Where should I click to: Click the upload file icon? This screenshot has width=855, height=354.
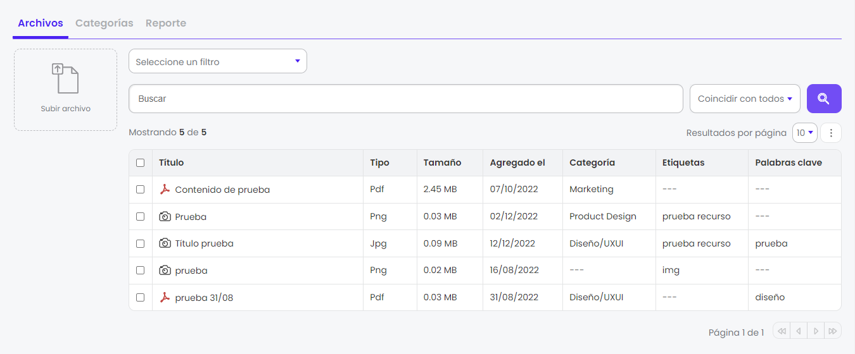point(65,78)
